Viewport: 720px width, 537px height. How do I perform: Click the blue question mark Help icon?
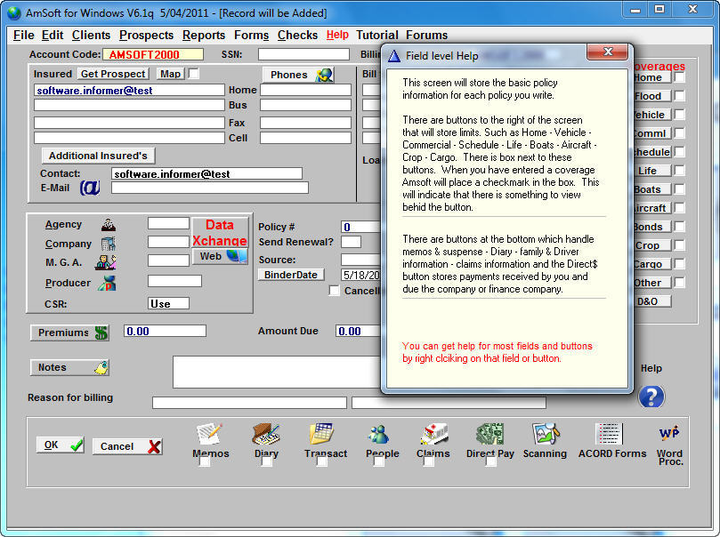click(x=651, y=397)
